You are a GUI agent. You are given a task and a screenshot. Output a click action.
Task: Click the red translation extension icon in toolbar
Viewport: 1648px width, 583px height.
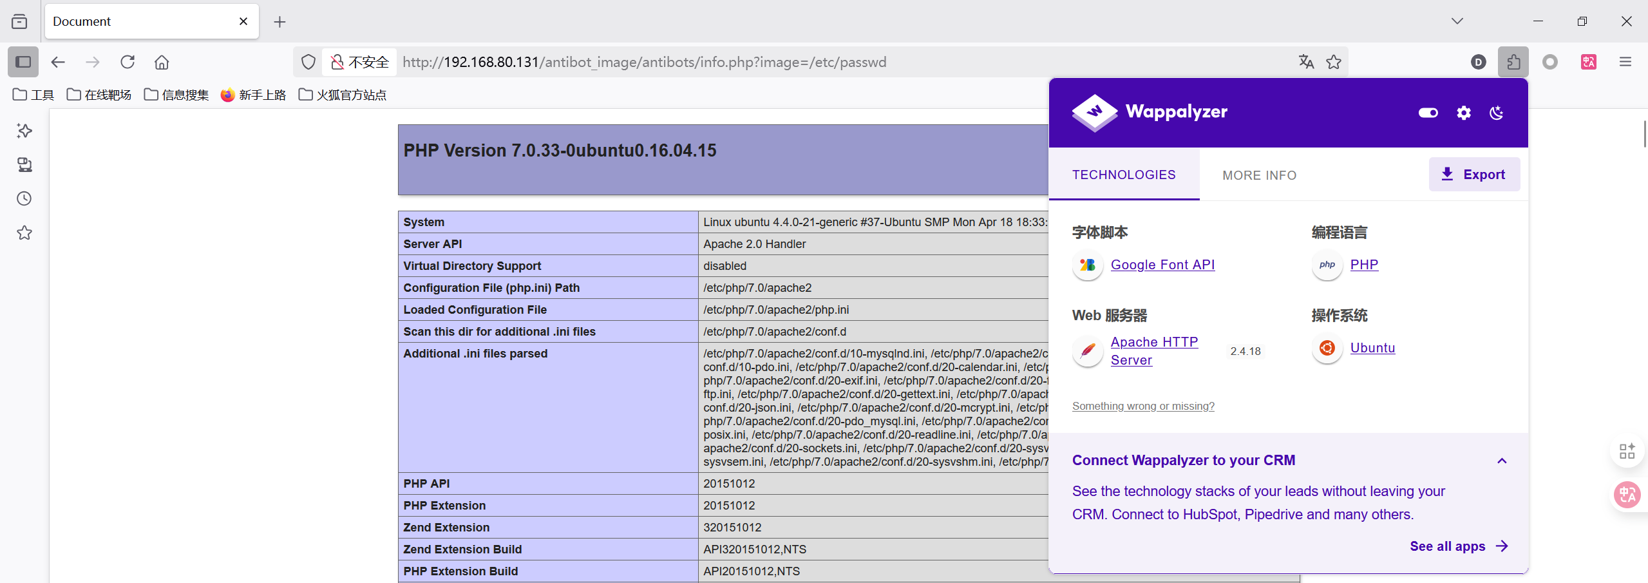1589,62
